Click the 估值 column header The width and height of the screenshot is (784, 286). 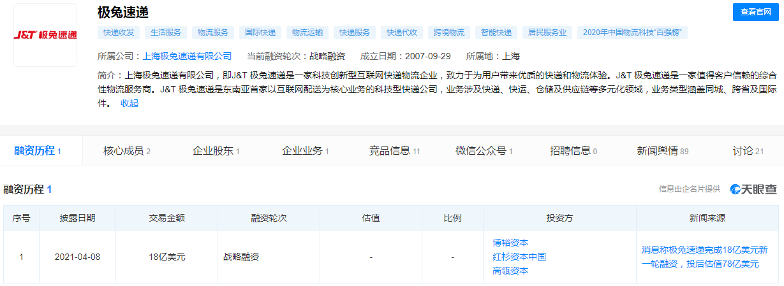coord(371,218)
